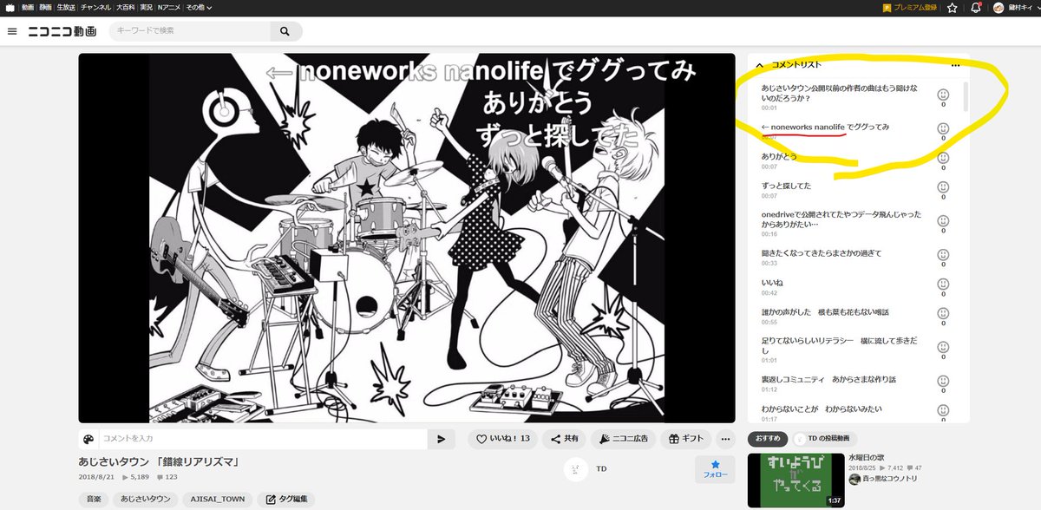Open the AJISAI_TOWN tag
1041x510 pixels.
(x=218, y=500)
